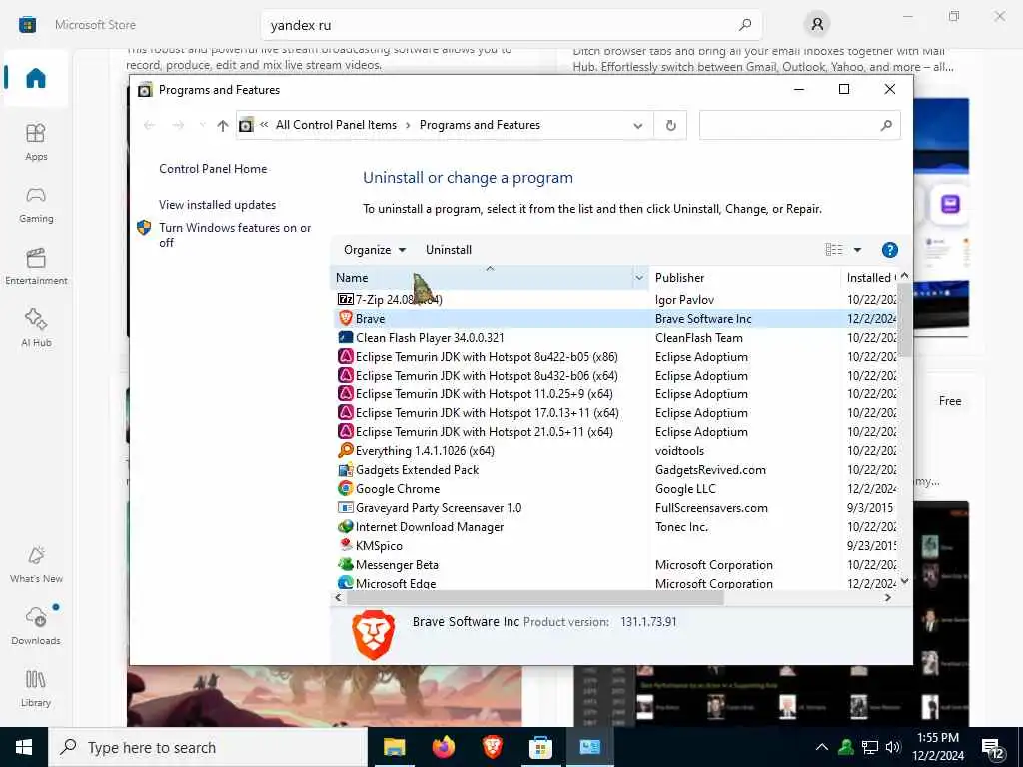1023x767 pixels.
Task: Open Turn Windows features on or off
Action: [235, 235]
